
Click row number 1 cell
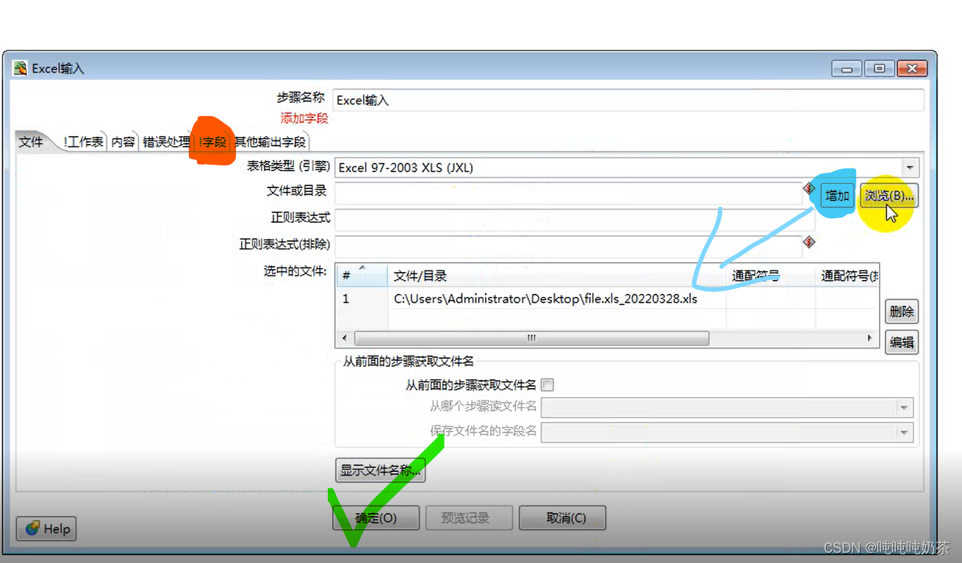[x=362, y=299]
